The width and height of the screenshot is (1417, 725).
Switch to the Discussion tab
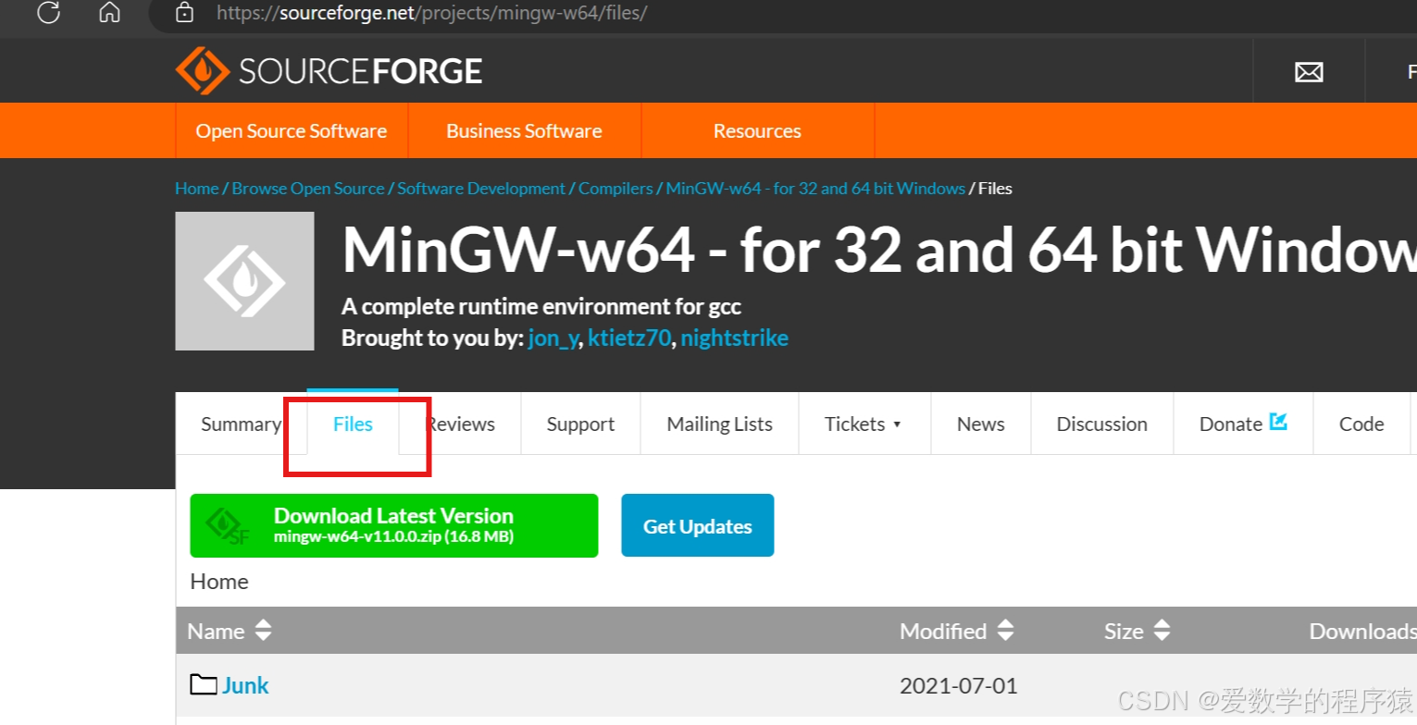tap(1101, 424)
